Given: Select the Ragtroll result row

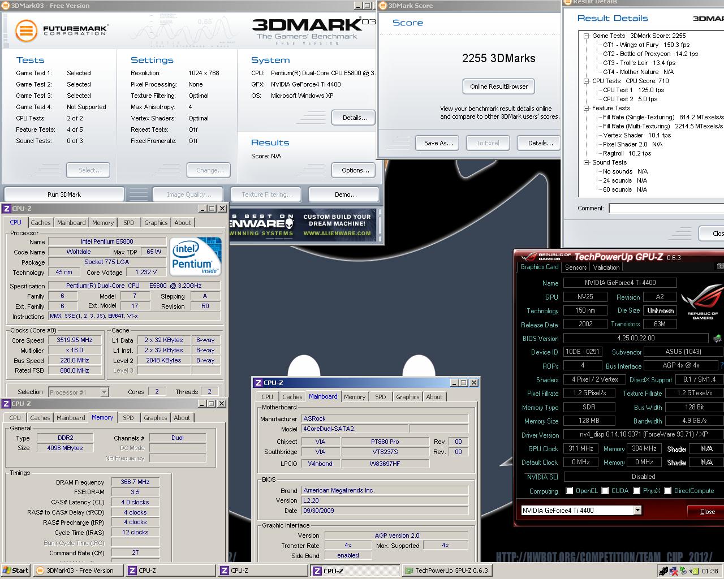Looking at the screenshot, I should [627, 153].
